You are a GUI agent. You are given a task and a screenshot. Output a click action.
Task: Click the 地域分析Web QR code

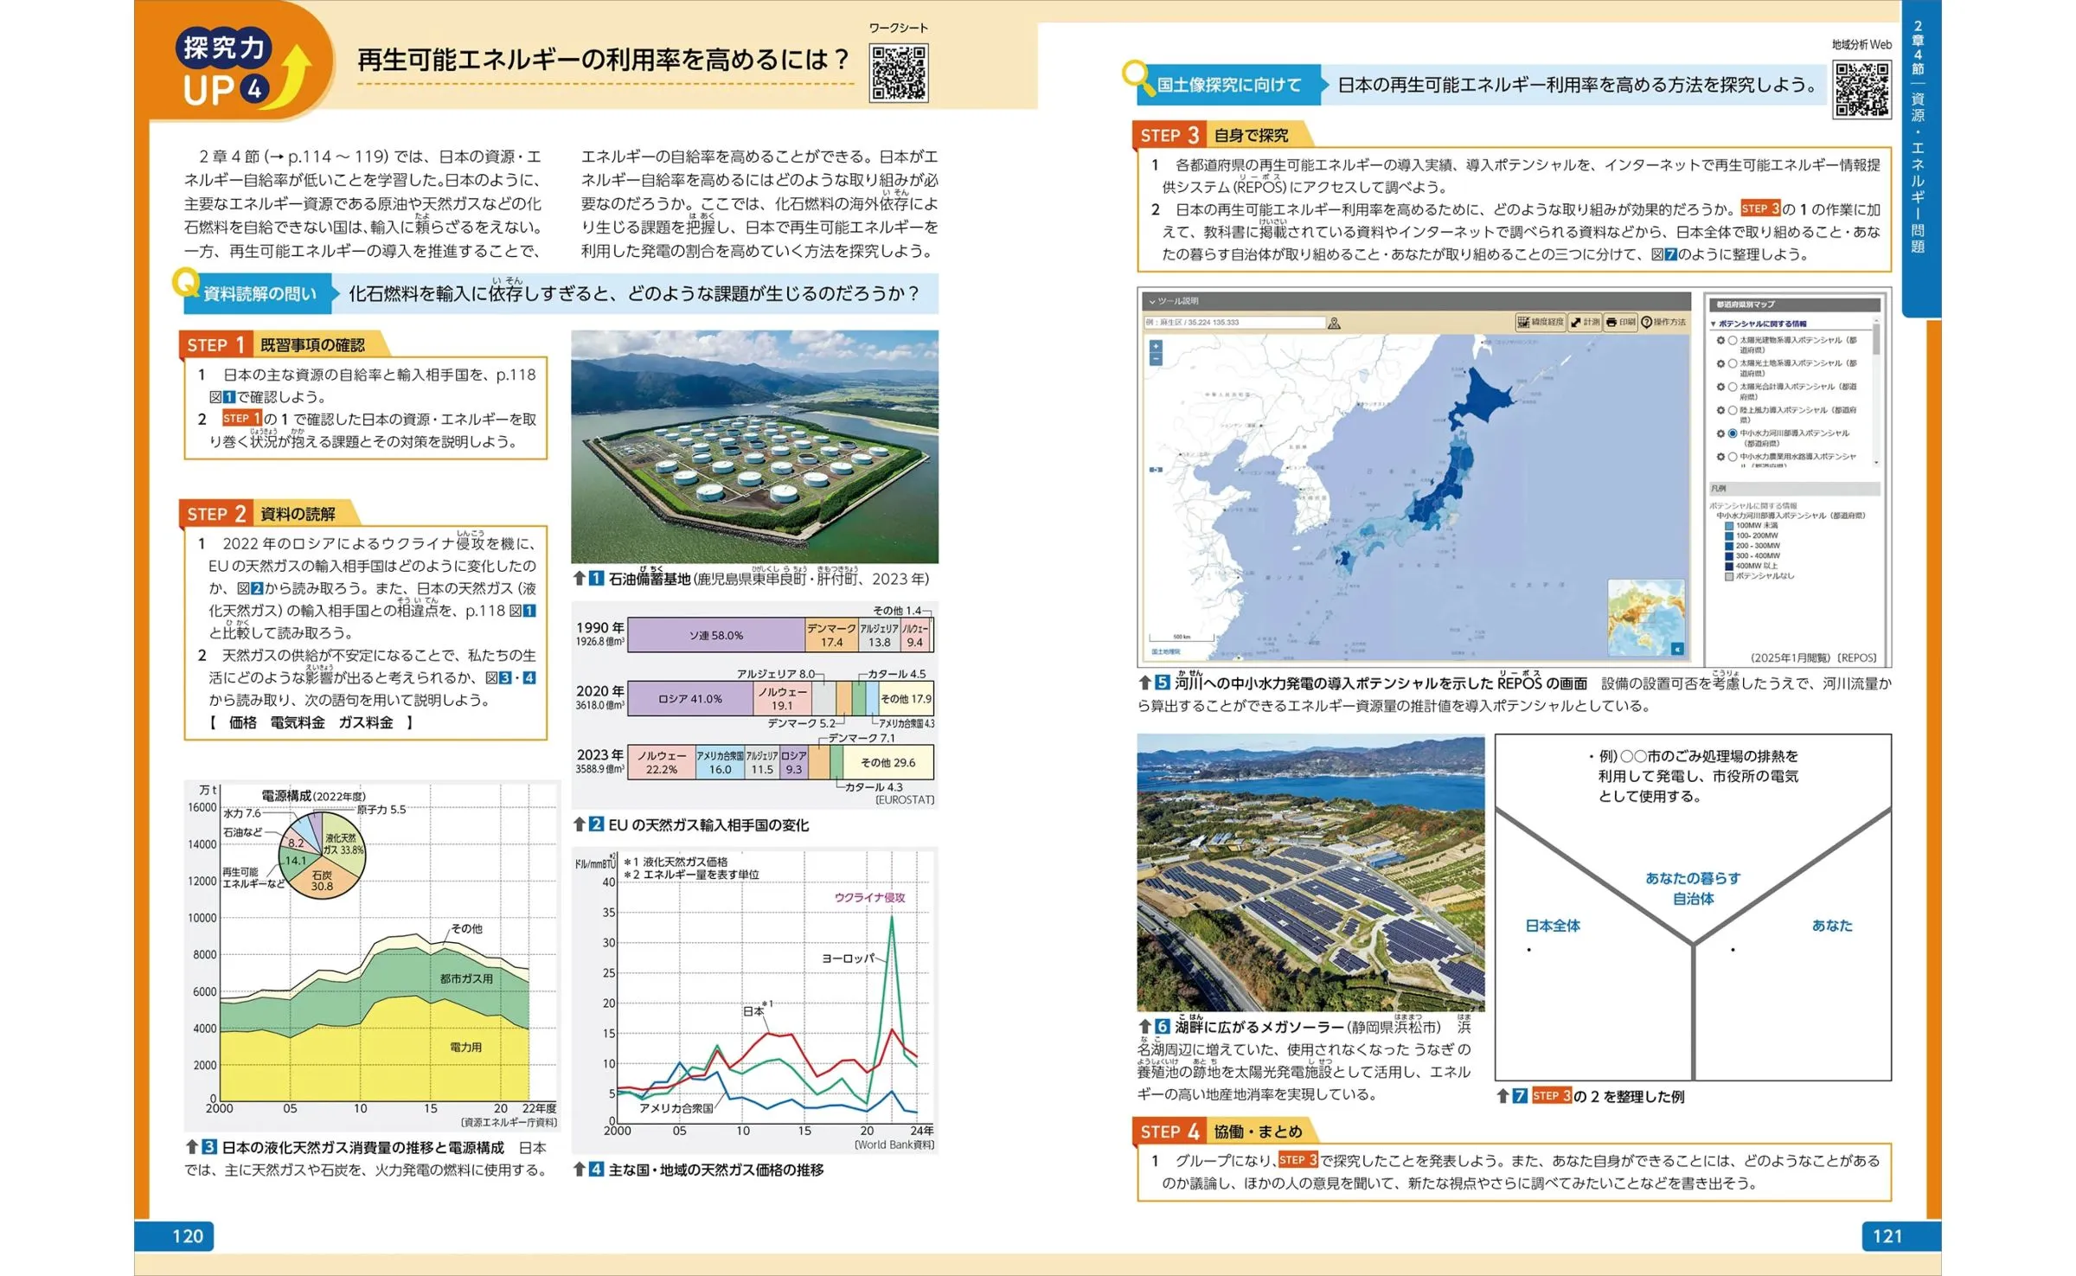click(1861, 89)
